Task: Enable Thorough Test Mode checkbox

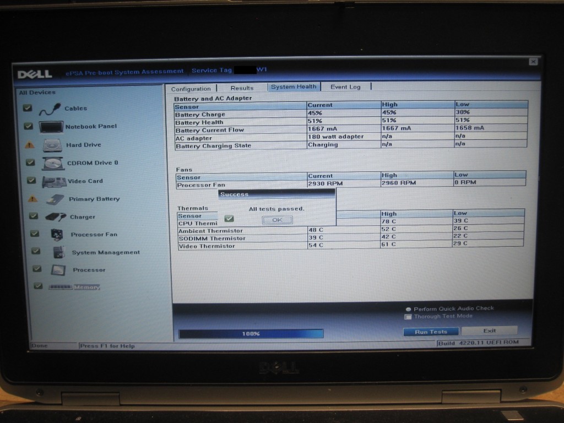Action: [x=408, y=317]
